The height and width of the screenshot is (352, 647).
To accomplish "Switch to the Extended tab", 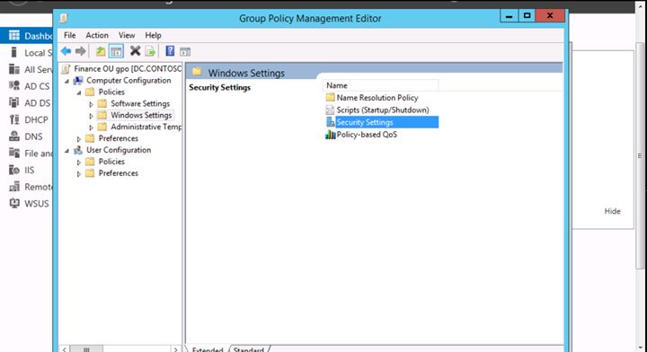I will (x=208, y=349).
